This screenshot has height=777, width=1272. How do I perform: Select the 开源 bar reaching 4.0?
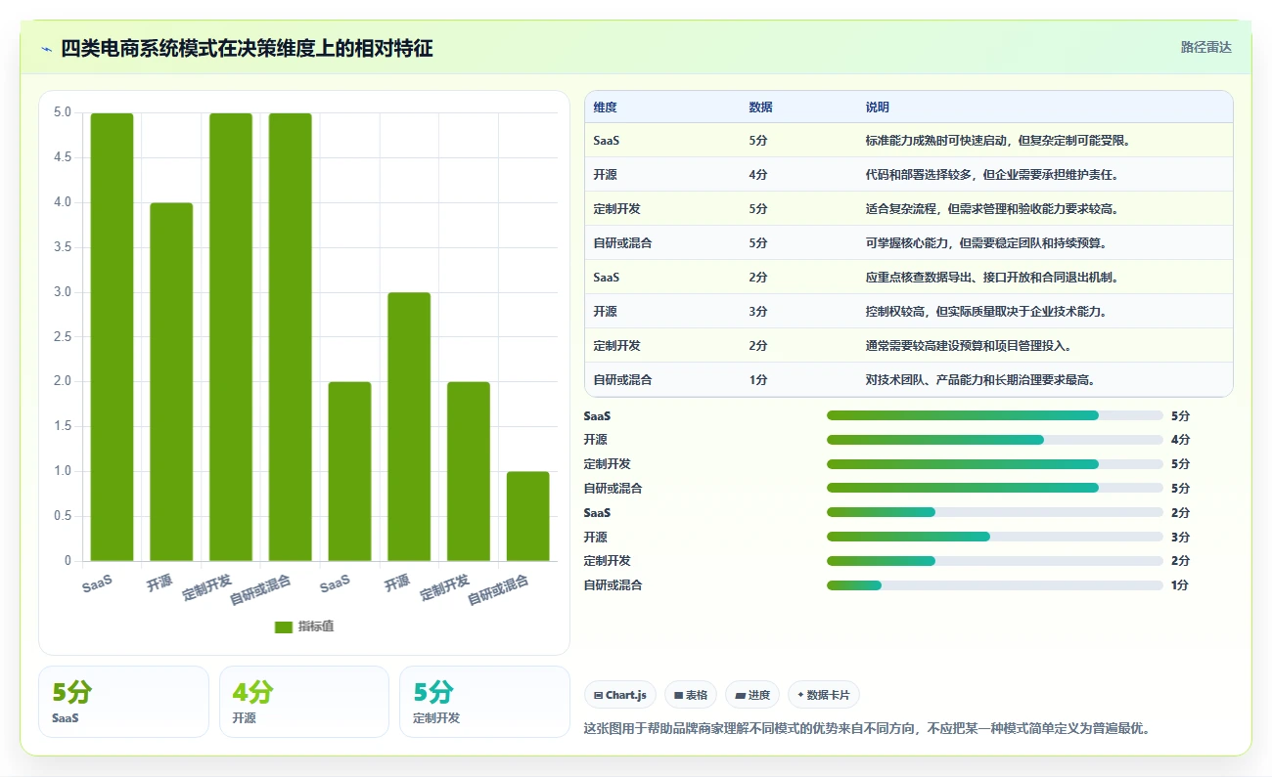(171, 382)
